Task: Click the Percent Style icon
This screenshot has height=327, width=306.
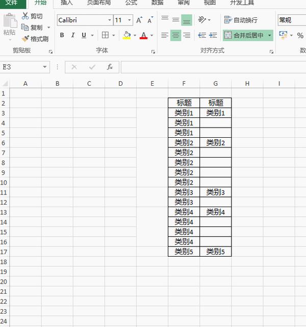Action: (300, 35)
